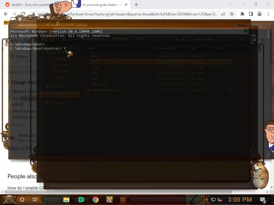The height and width of the screenshot is (205, 274).
Task: Select the Fonts folder row
Action: pos(159,67)
